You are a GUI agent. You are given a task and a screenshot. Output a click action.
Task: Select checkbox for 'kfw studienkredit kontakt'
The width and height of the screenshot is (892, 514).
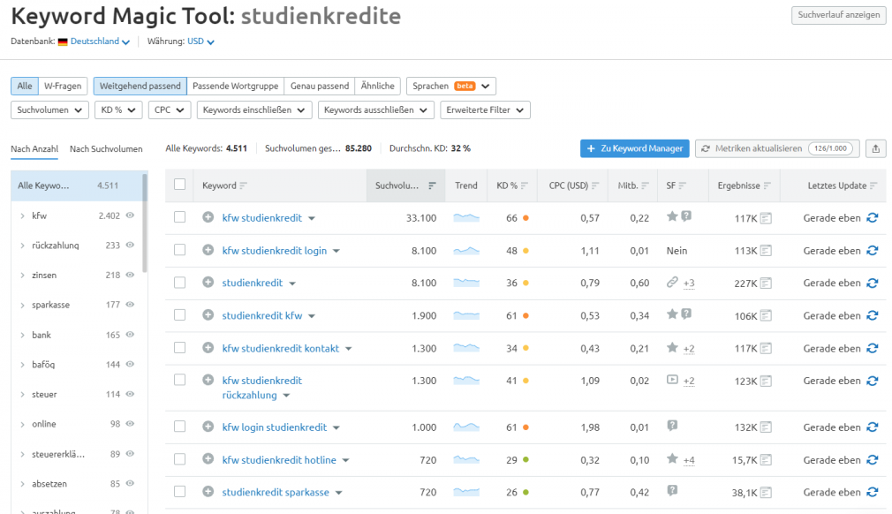[180, 347]
